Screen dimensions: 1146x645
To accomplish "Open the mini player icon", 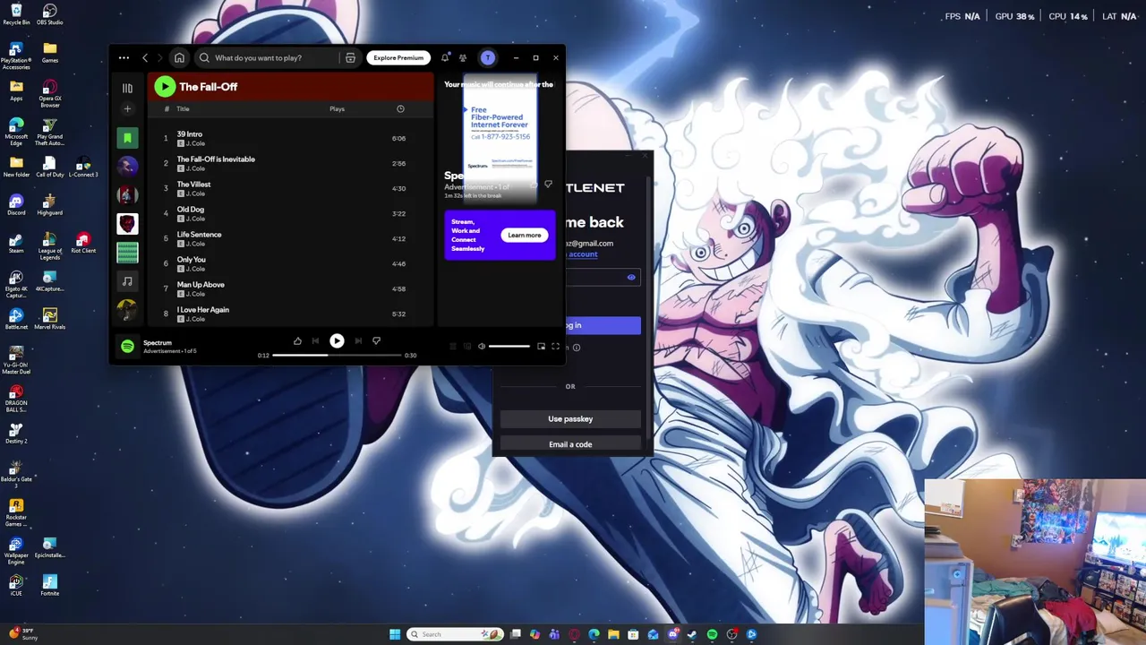I will tap(541, 346).
